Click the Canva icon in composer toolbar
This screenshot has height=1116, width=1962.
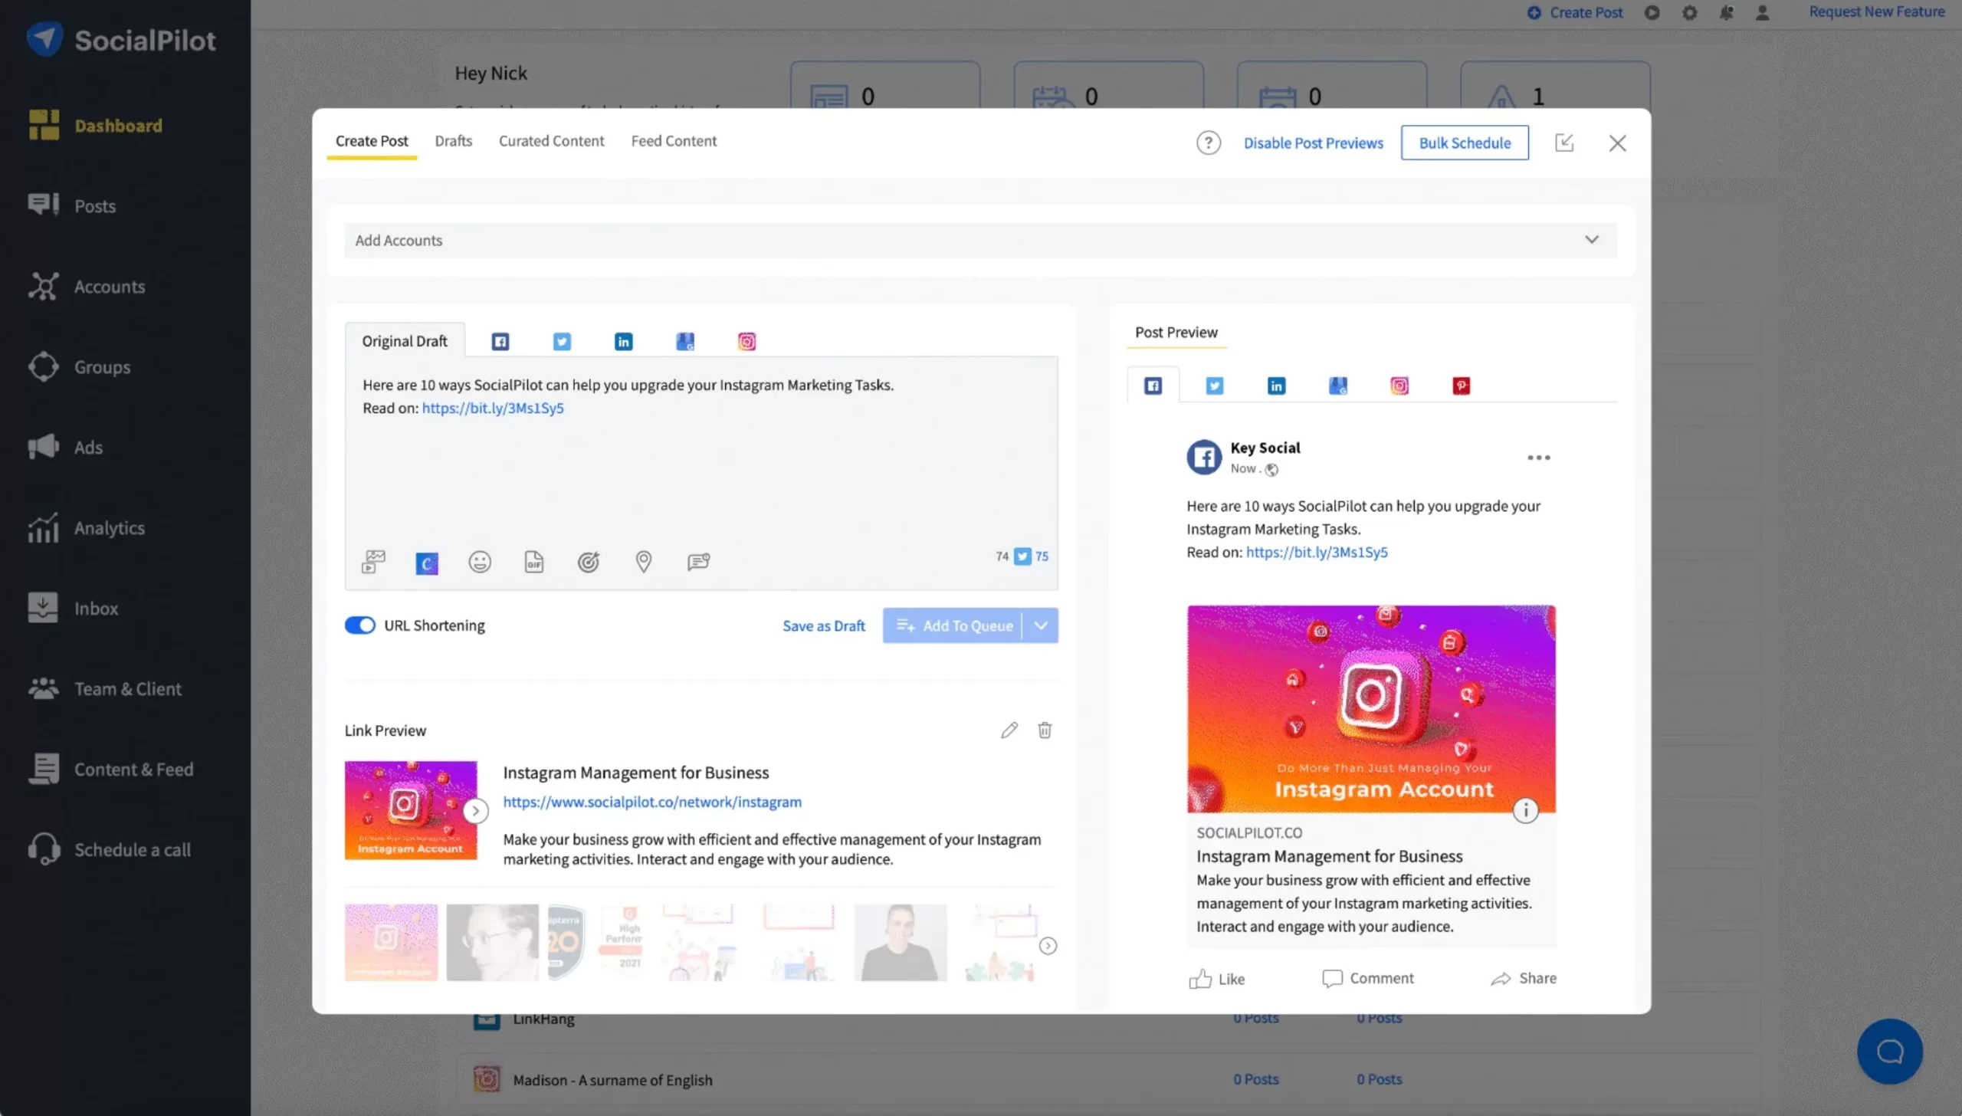(x=427, y=563)
